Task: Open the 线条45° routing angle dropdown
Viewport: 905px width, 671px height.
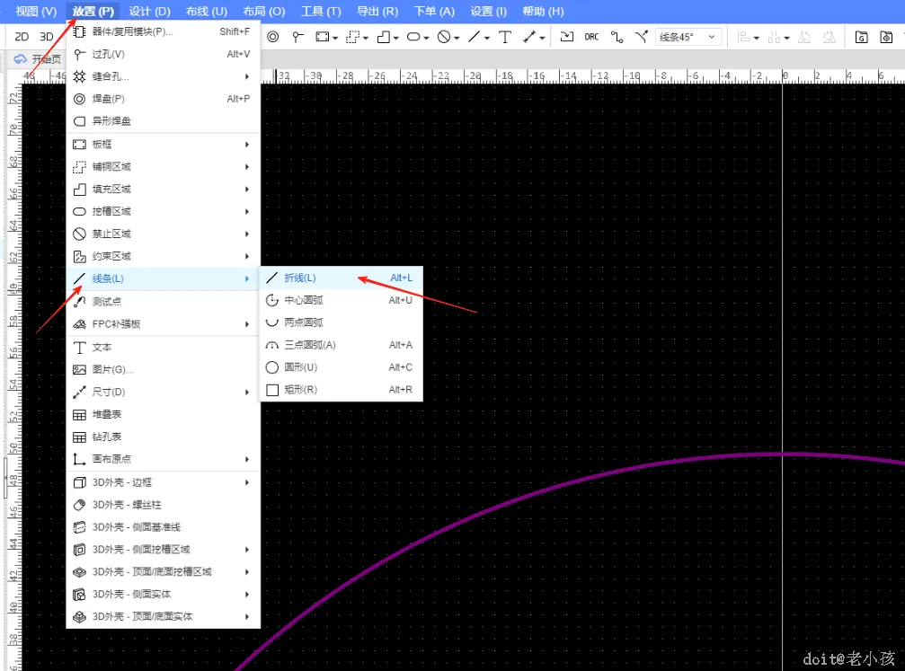Action: point(688,37)
